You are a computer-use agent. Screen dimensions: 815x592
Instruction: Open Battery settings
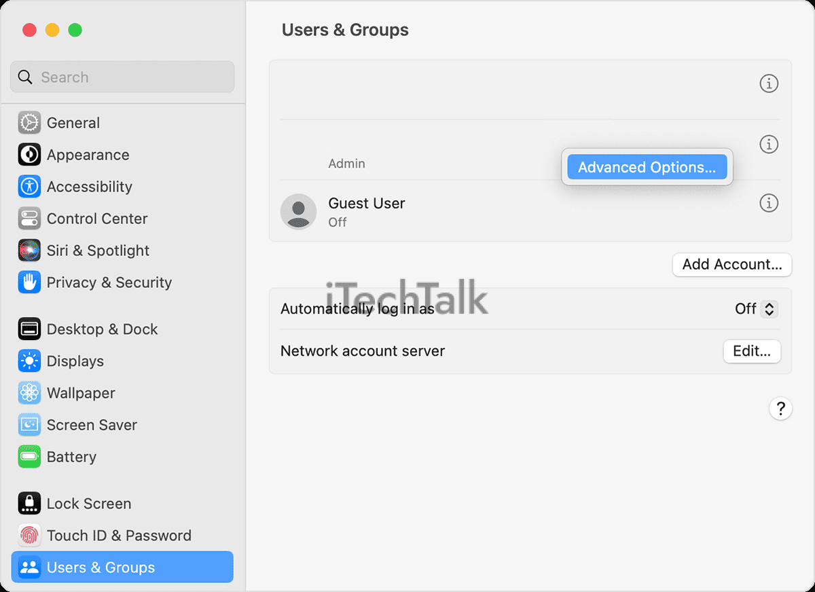coord(71,457)
